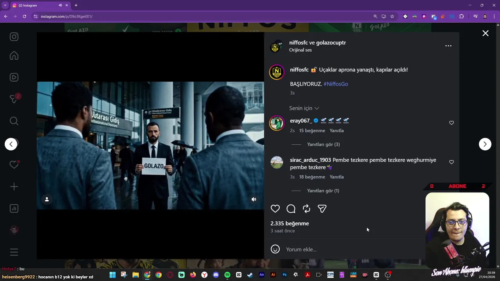Open Chrome profile avatar
The height and width of the screenshot is (281, 500).
(485, 16)
